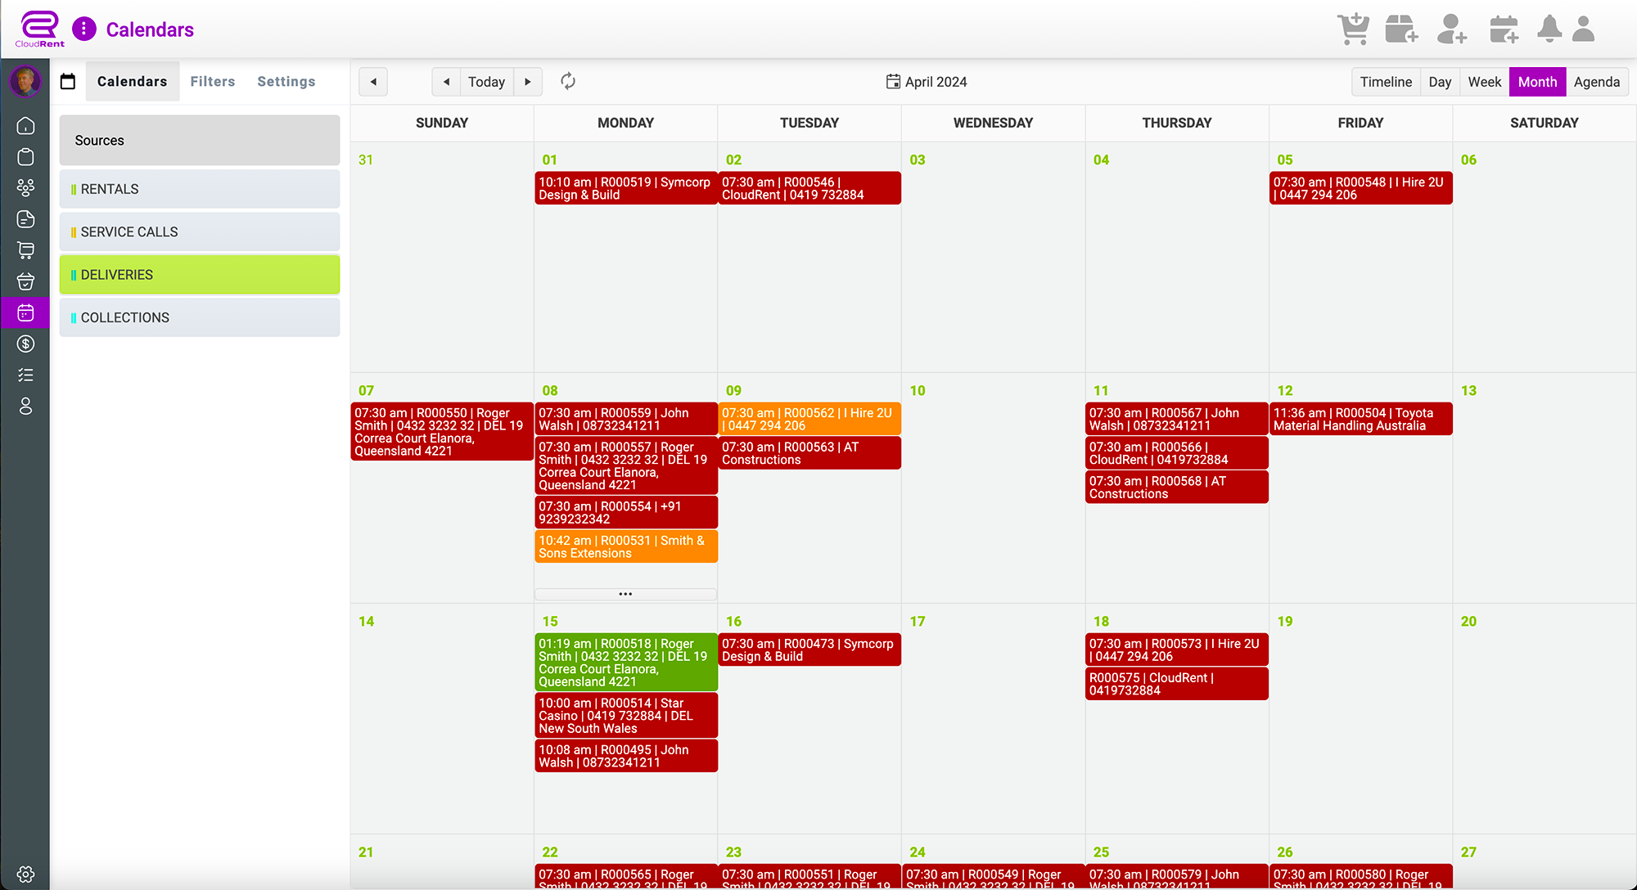Click date number 27 in calendar

click(x=1468, y=852)
